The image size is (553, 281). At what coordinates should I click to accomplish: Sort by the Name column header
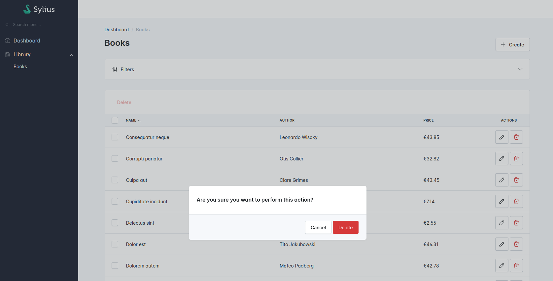pos(133,120)
